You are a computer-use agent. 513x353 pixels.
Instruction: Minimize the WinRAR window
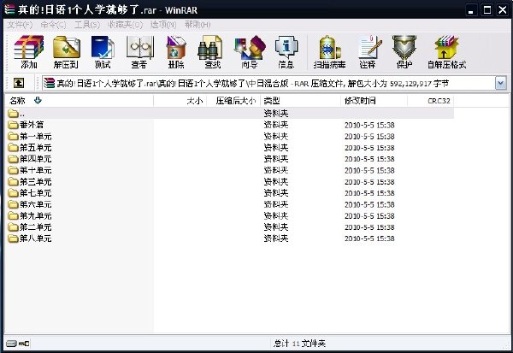click(x=471, y=9)
